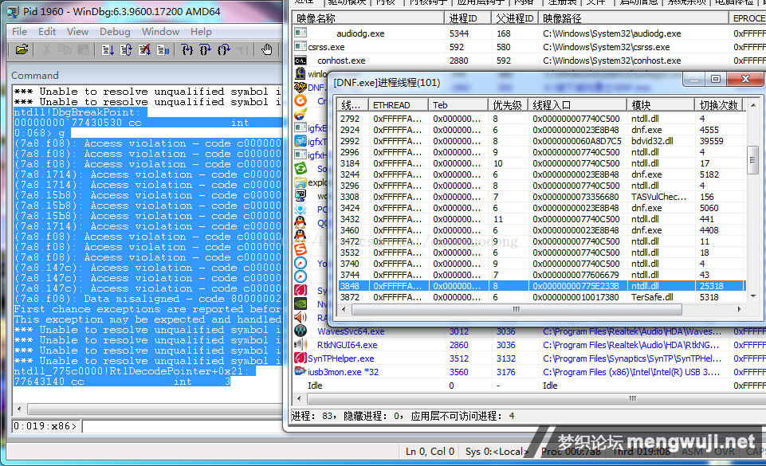Viewport: 766px width, 466px height.
Task: Click the Command window left scroll arrow
Action: (x=19, y=409)
